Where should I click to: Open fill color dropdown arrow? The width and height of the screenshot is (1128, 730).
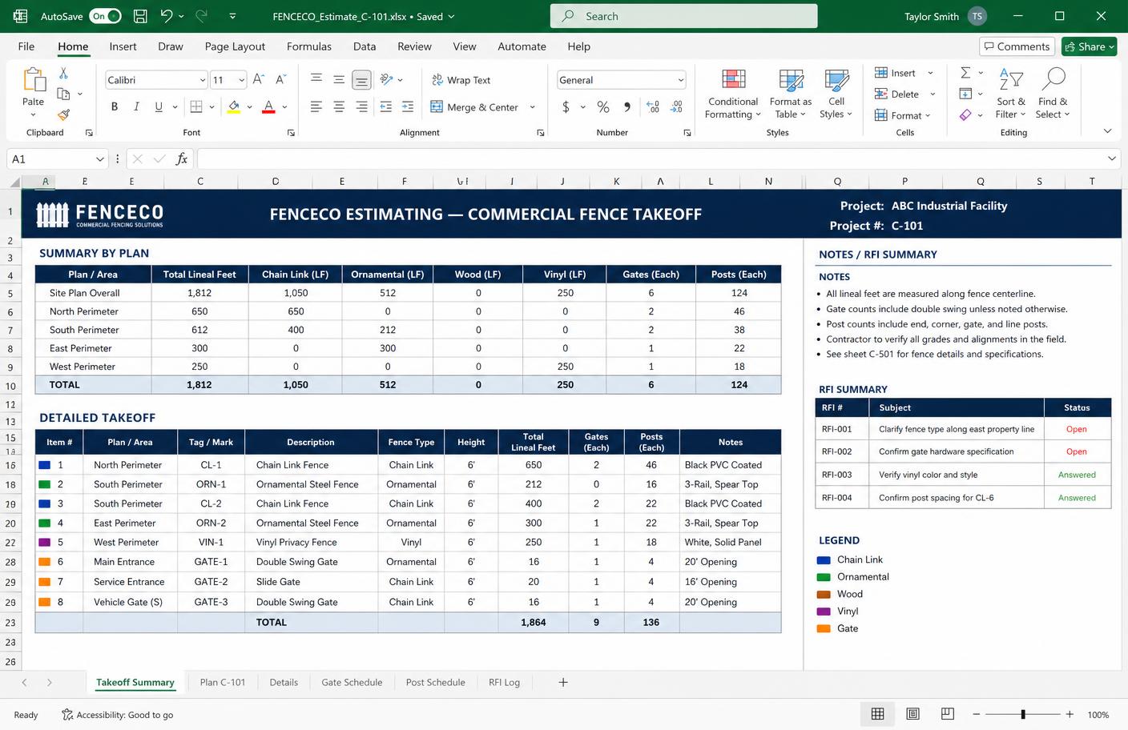(x=249, y=107)
